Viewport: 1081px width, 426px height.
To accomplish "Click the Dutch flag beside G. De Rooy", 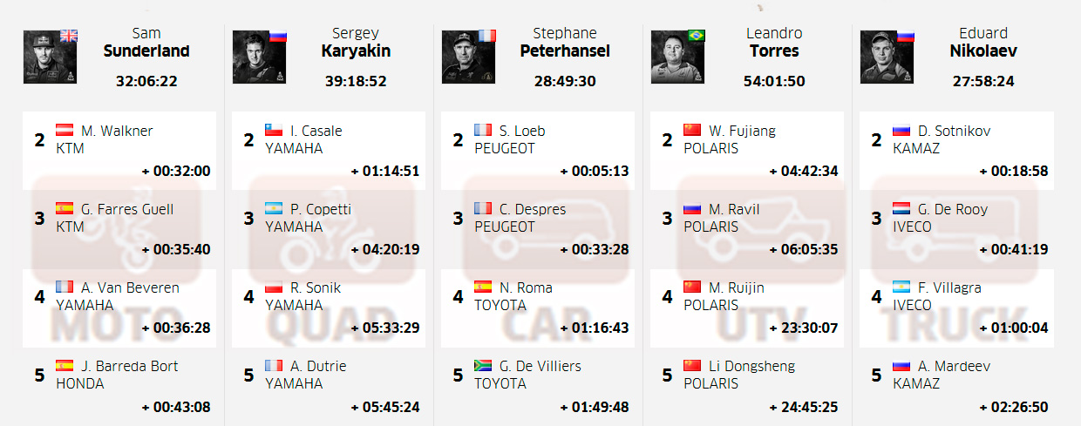I will (902, 208).
